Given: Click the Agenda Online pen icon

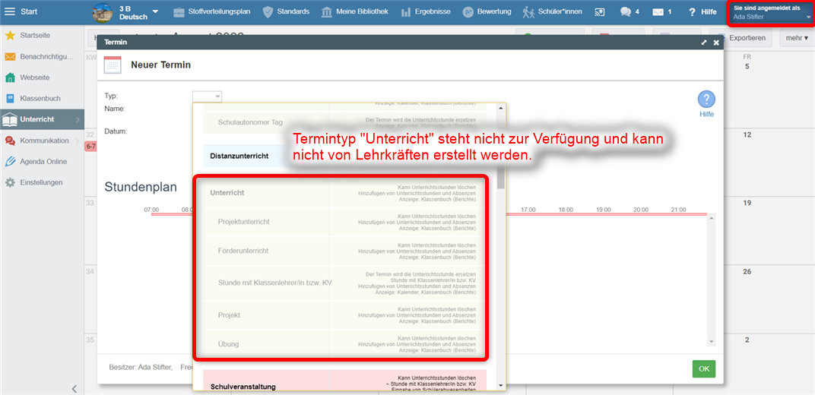Looking at the screenshot, I should tap(10, 162).
